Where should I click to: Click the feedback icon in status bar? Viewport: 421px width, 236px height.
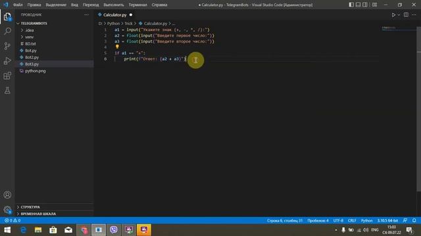tap(405, 220)
